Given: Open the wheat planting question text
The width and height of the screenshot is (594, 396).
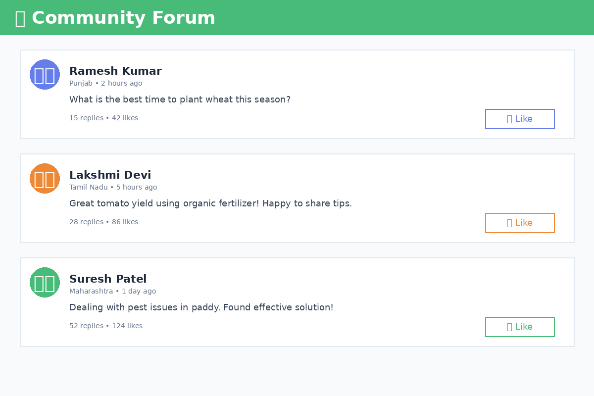Looking at the screenshot, I should tap(180, 99).
